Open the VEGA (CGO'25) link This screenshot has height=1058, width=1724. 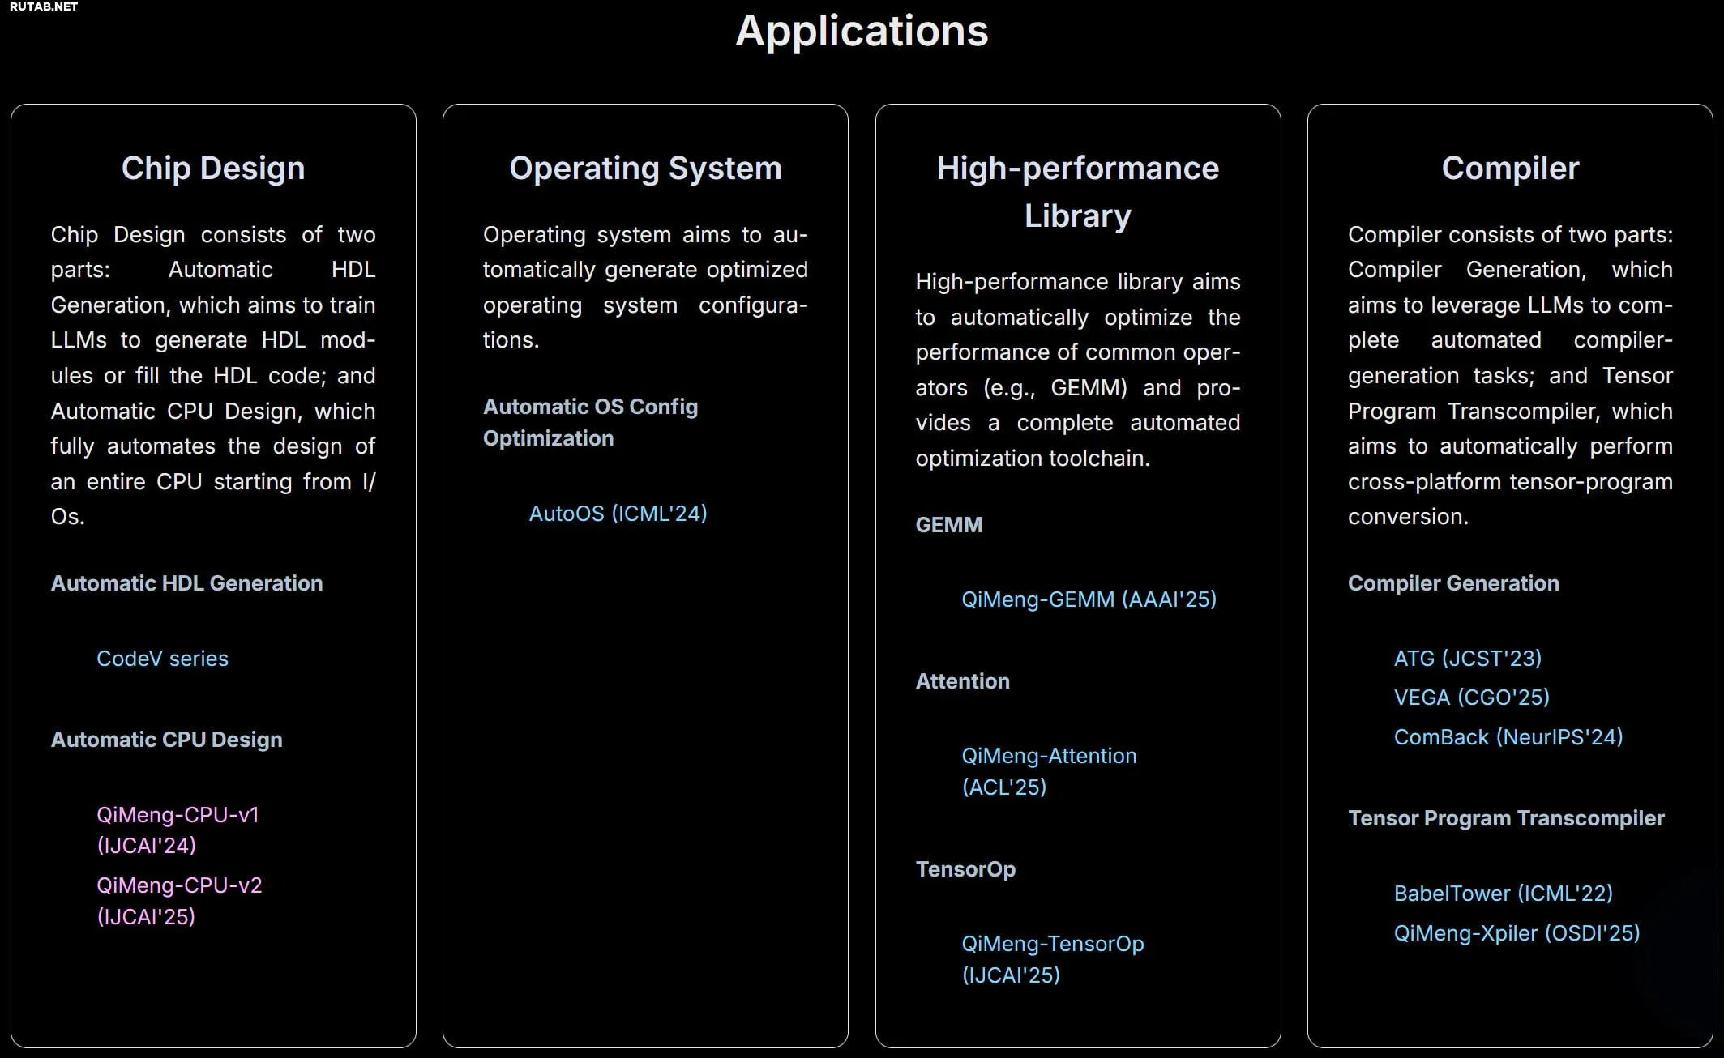point(1471,698)
